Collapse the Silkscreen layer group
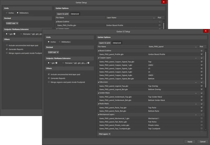The height and width of the screenshot is (145, 210). 99,82
